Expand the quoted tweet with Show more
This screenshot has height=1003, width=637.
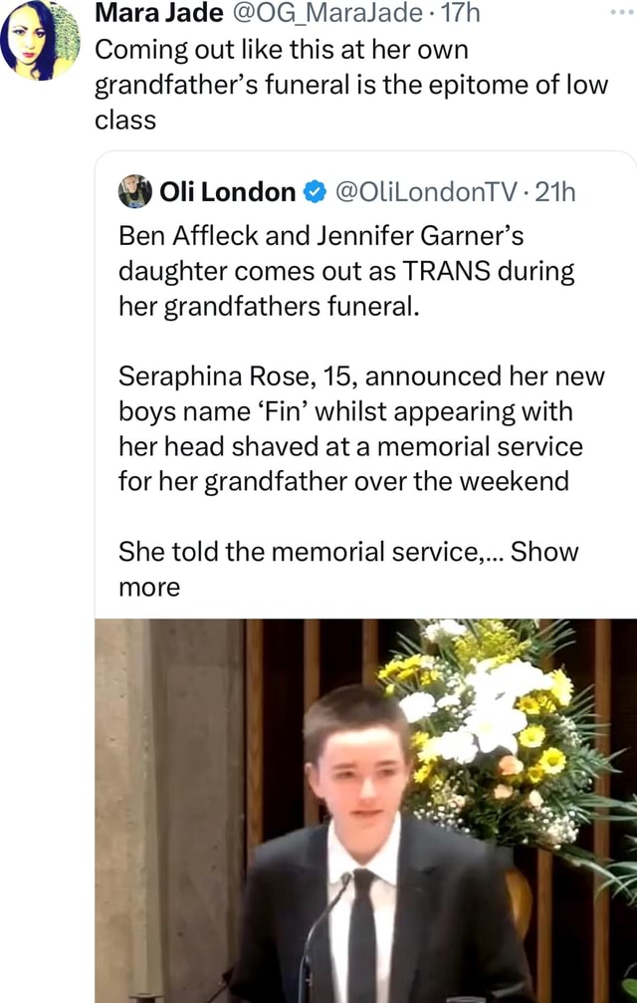point(543,552)
